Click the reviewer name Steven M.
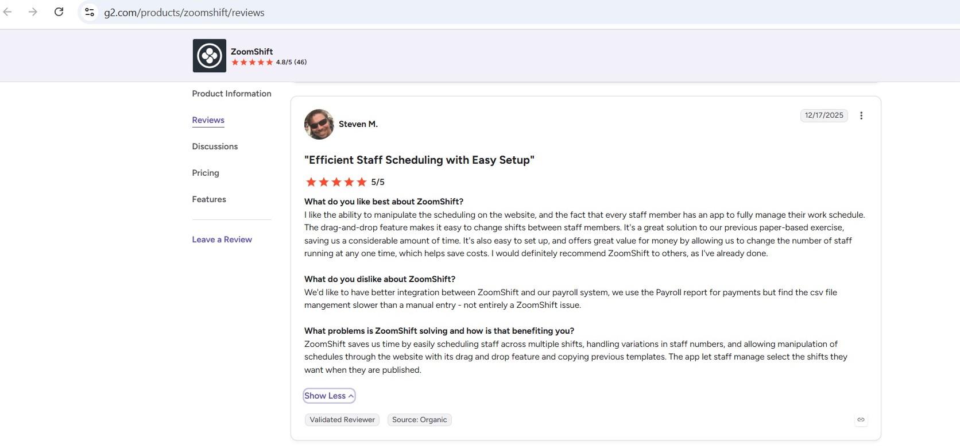Viewport: 960px width, 448px height. pyautogui.click(x=358, y=124)
